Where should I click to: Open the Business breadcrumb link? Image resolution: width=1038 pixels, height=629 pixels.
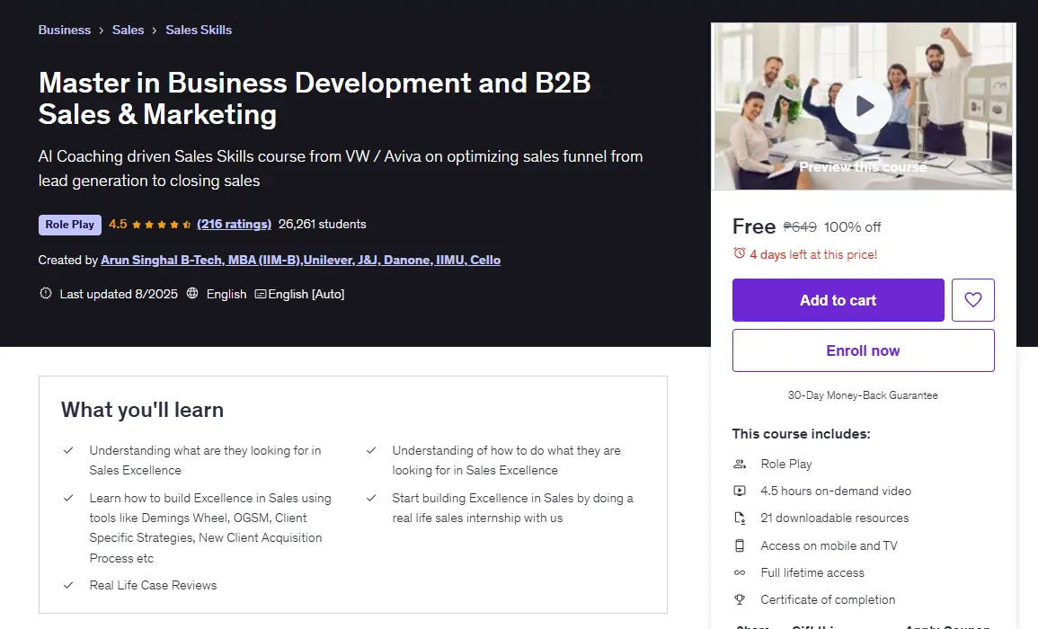click(64, 30)
